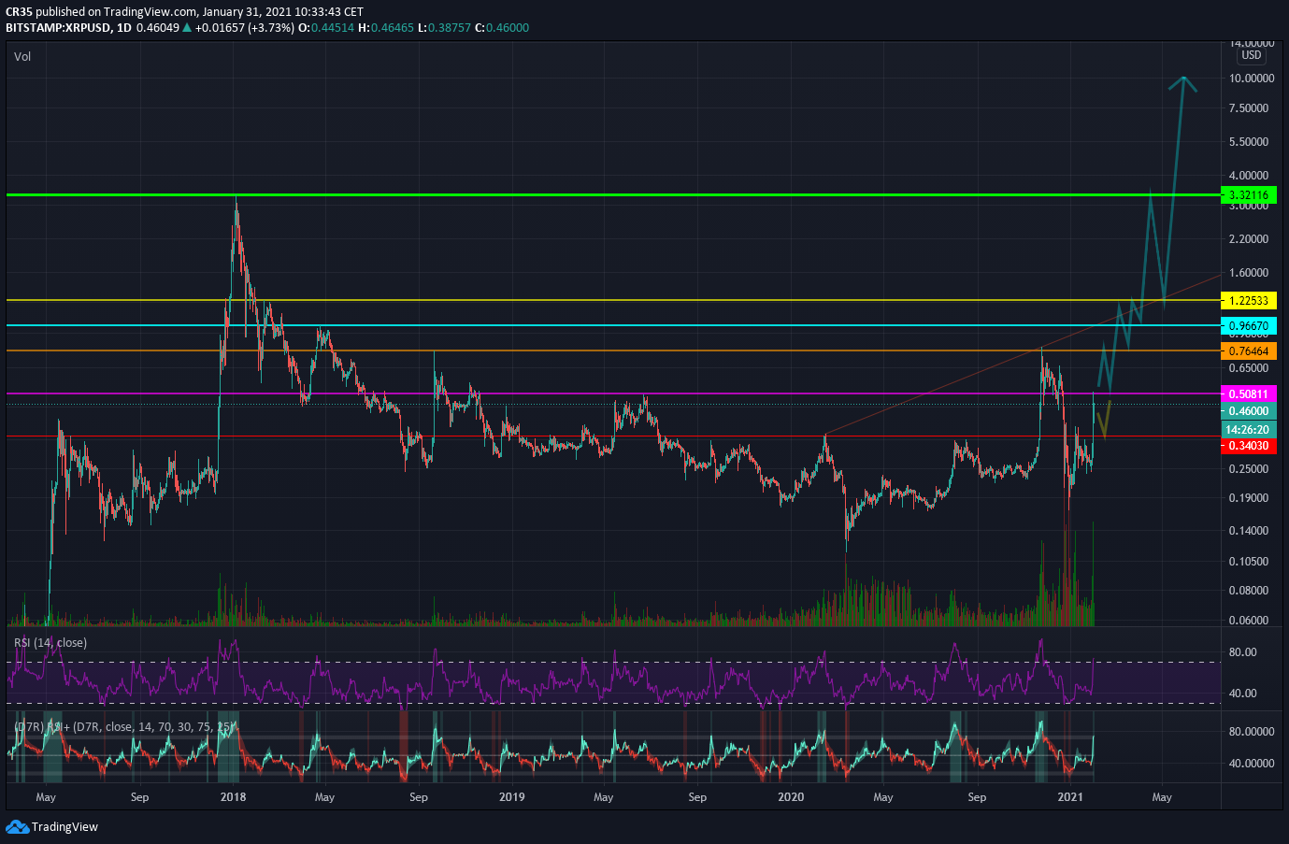Click the red 0.34030 price label
The height and width of the screenshot is (844, 1289).
tap(1249, 446)
